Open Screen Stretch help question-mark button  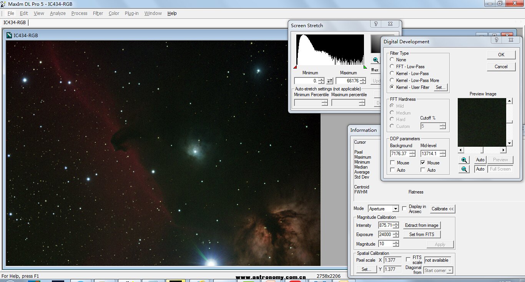tap(376, 24)
